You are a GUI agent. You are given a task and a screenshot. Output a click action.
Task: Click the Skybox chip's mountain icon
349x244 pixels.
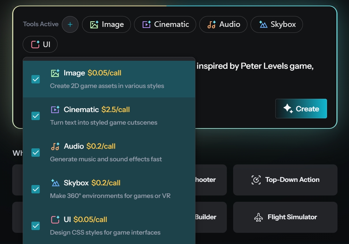(263, 24)
